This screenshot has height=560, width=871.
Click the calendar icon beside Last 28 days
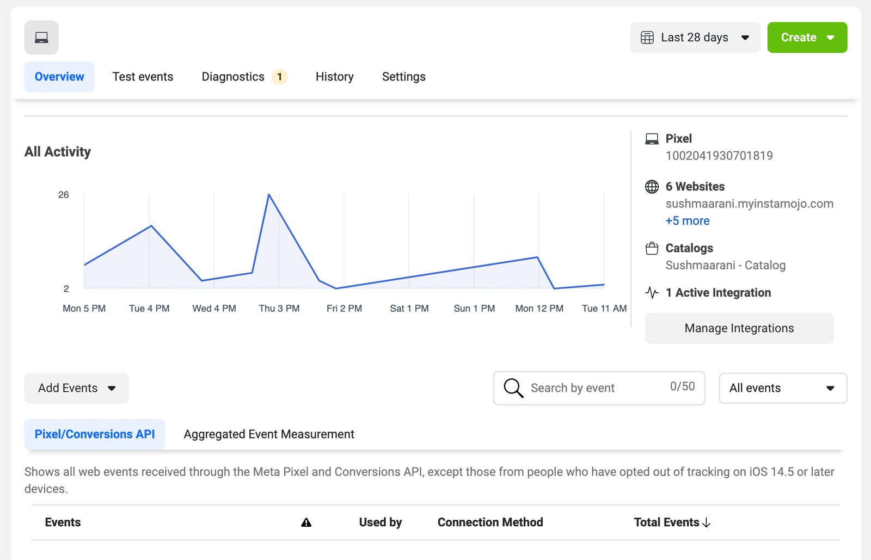coord(647,38)
